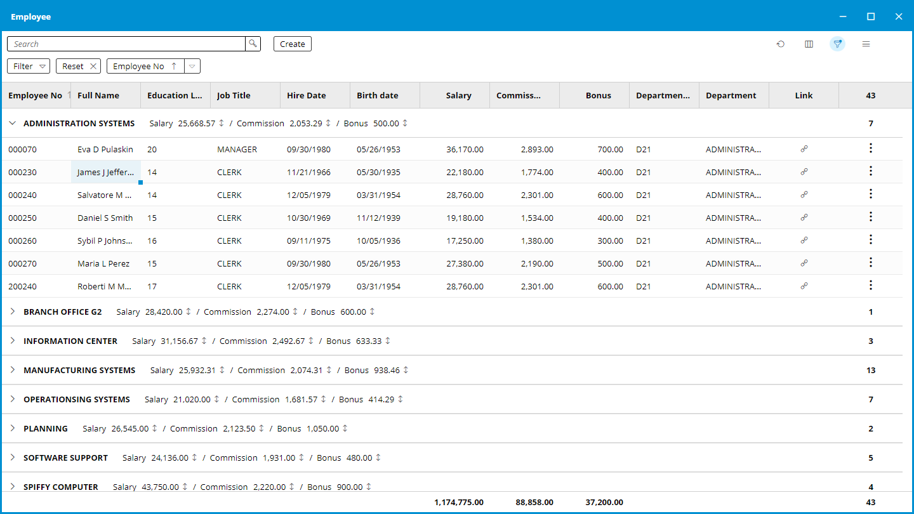Click into the Search input field
Image resolution: width=914 pixels, height=514 pixels.
coord(127,44)
